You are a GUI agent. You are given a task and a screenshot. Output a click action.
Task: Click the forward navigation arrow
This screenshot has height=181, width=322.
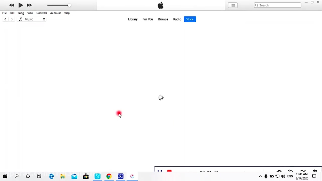[12, 19]
